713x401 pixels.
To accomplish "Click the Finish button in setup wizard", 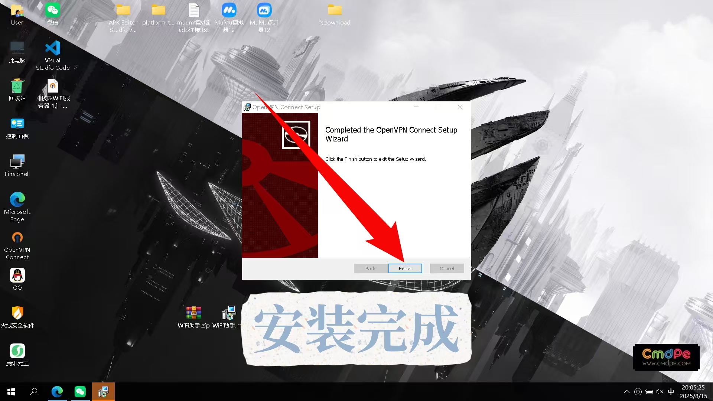I will 405,268.
